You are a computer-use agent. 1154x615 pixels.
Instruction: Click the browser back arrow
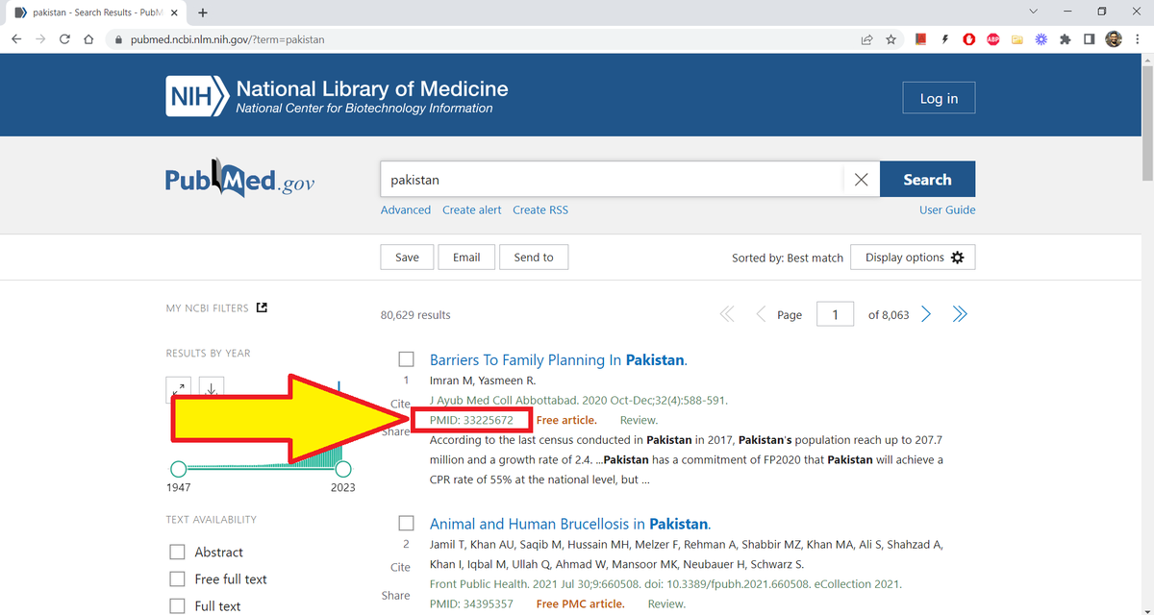pyautogui.click(x=16, y=39)
